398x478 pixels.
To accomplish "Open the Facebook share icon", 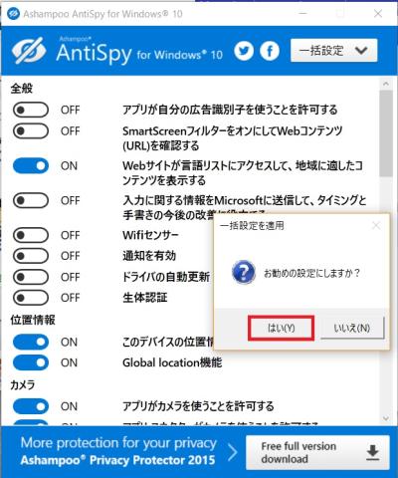I will [270, 51].
